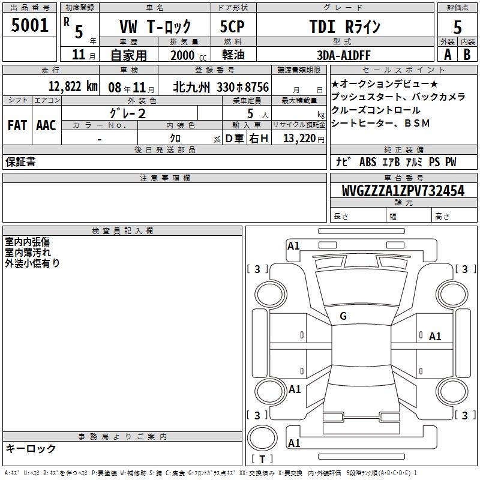Click A1 mark on right front door
The height and width of the screenshot is (480, 480).
tap(434, 337)
